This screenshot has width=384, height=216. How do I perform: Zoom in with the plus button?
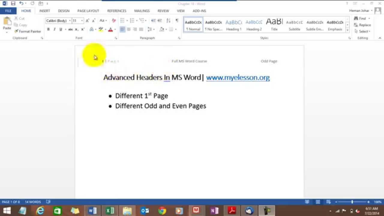[368, 202]
